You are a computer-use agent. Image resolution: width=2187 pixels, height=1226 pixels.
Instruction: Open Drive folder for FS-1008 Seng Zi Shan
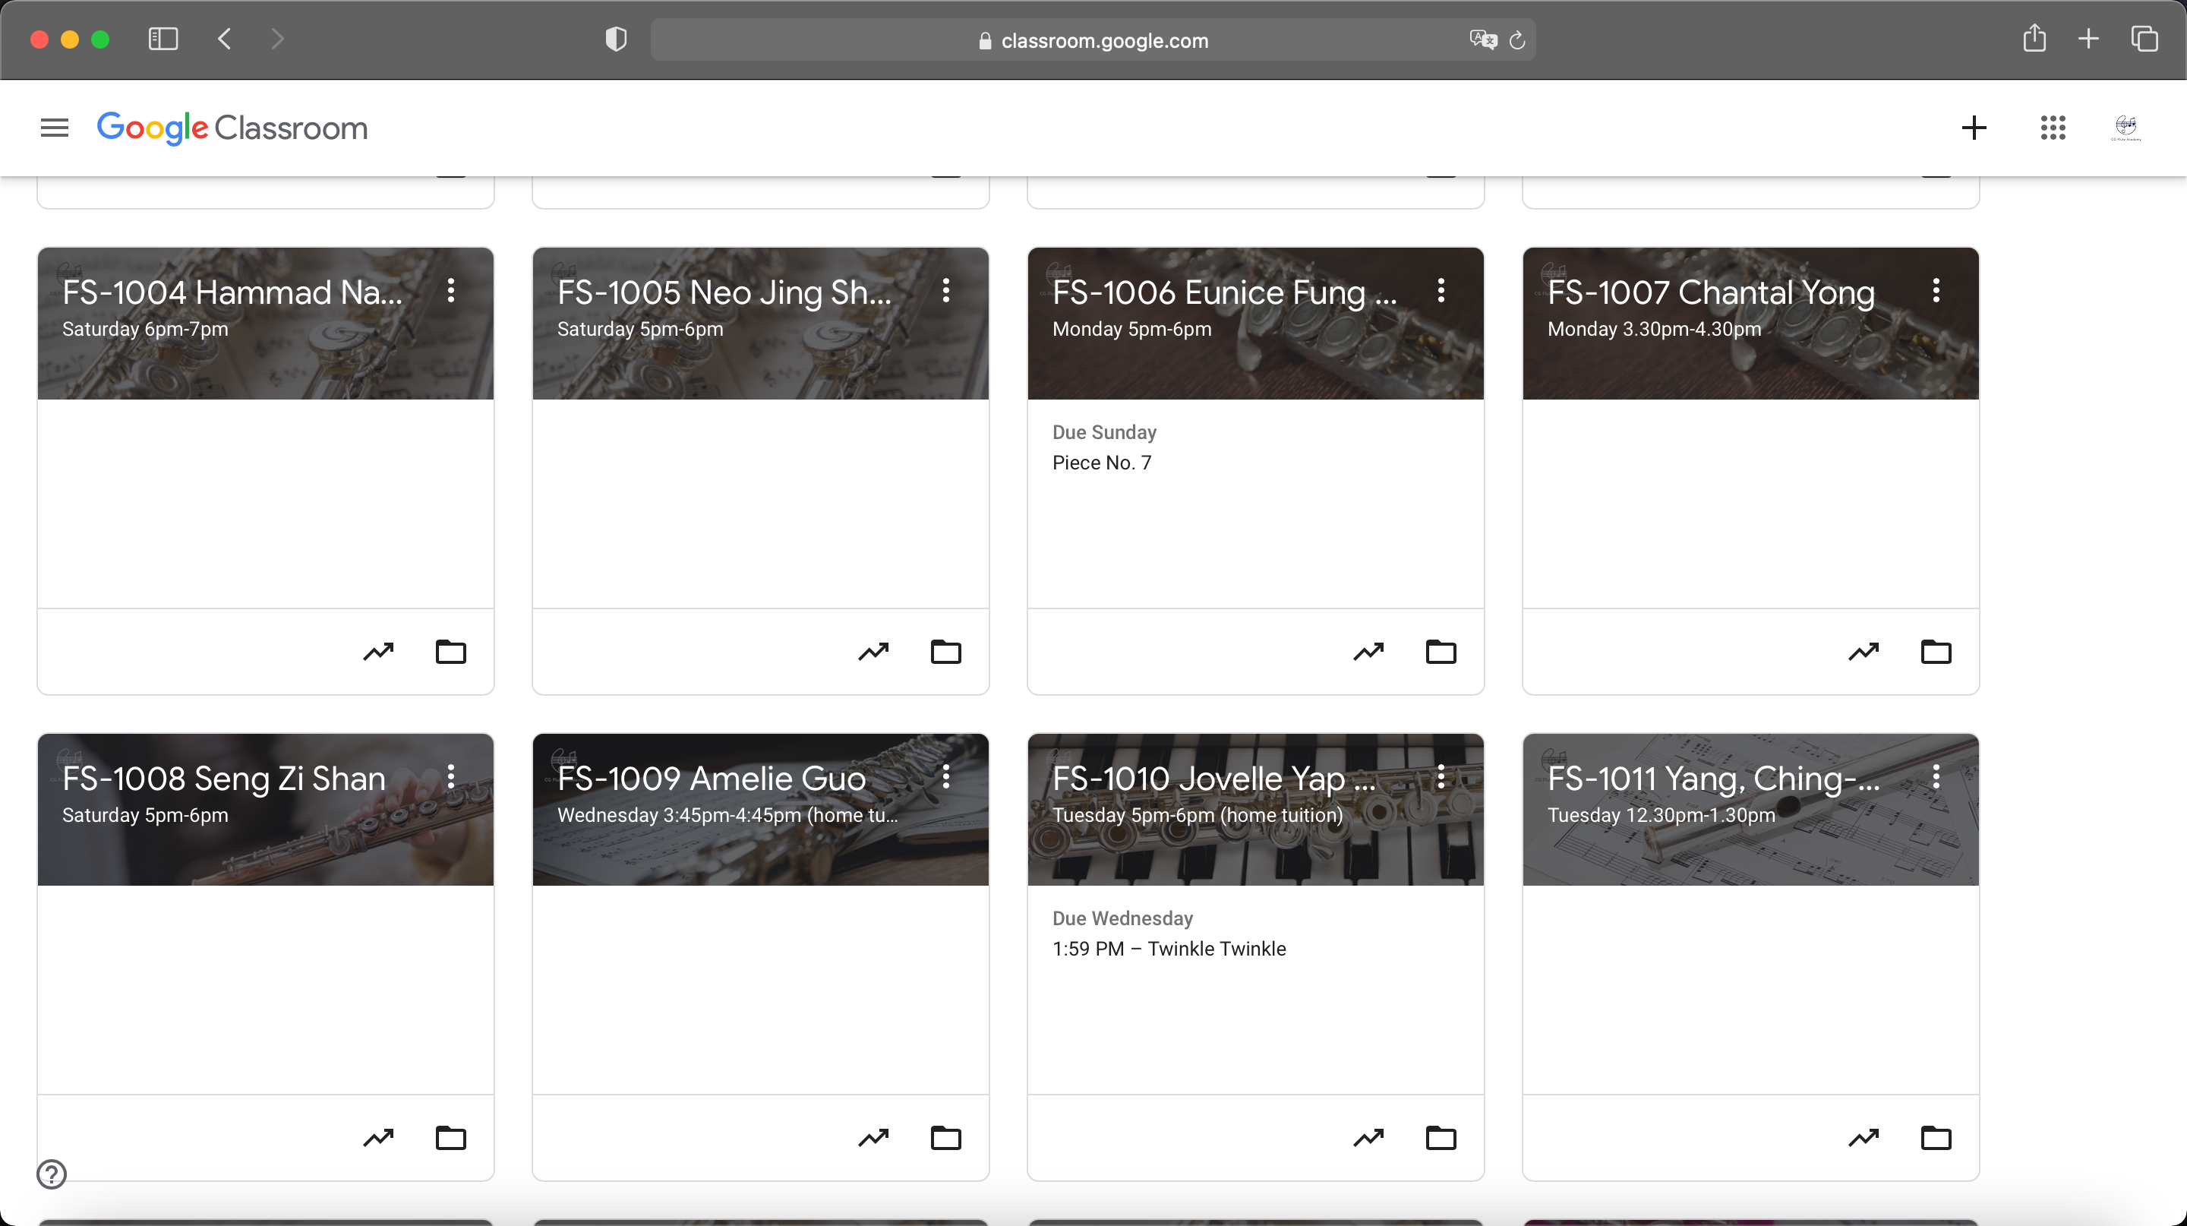point(451,1138)
